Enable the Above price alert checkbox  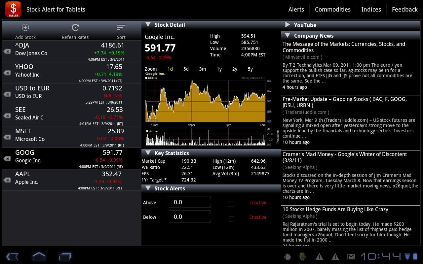[x=232, y=204]
